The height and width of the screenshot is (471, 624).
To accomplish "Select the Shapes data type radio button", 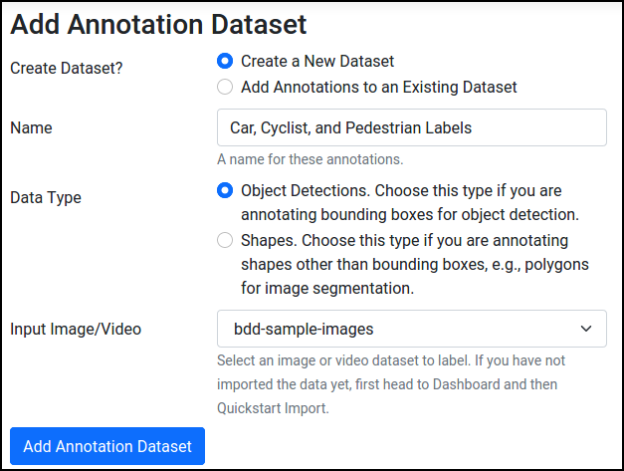I will 225,240.
